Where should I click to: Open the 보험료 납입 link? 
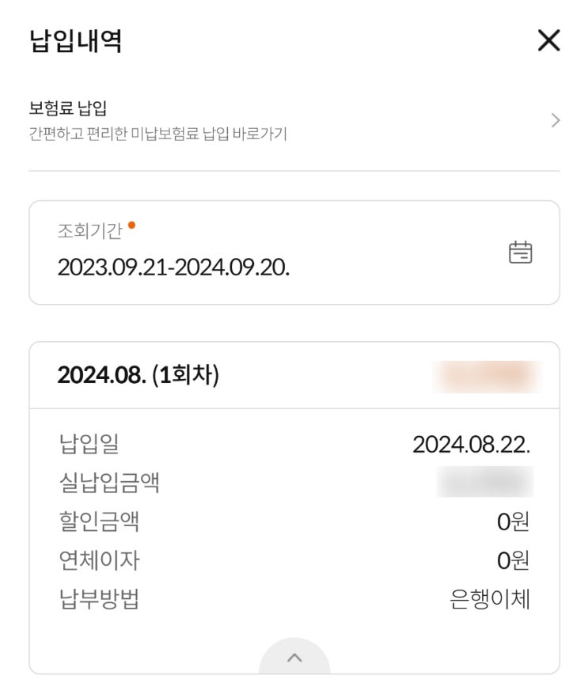coord(68,108)
